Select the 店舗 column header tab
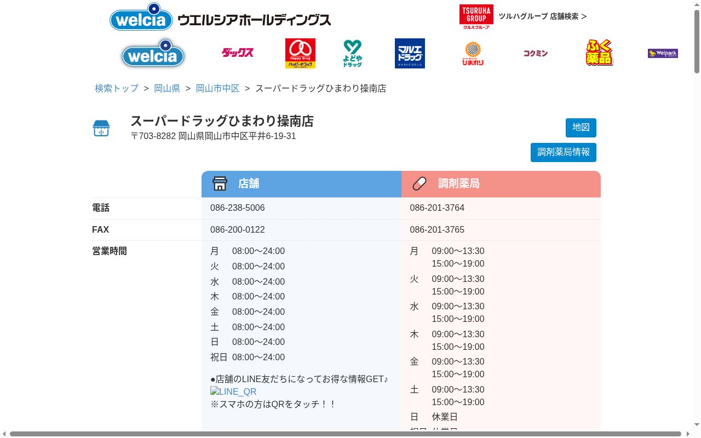Screen dimensions: 701x438 click(x=301, y=184)
